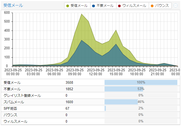The height and width of the screenshot is (126, 181).
Task: Select the スパムメール row label
Action: pos(14,102)
